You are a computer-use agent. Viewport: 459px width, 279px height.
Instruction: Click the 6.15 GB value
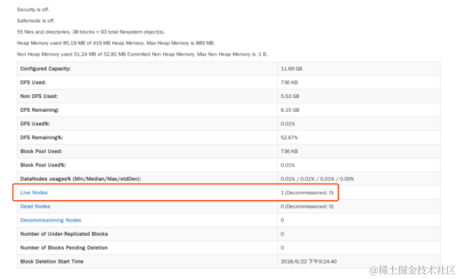pos(290,110)
